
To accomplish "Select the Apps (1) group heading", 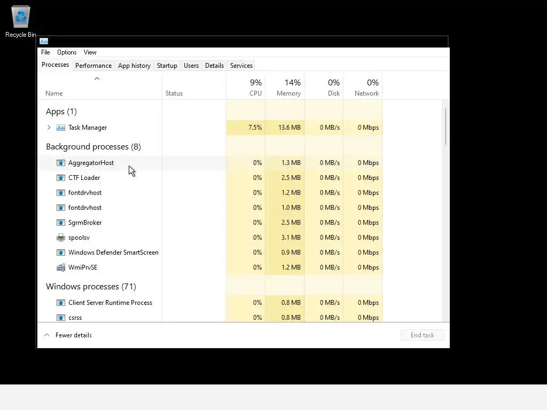I will coord(61,112).
